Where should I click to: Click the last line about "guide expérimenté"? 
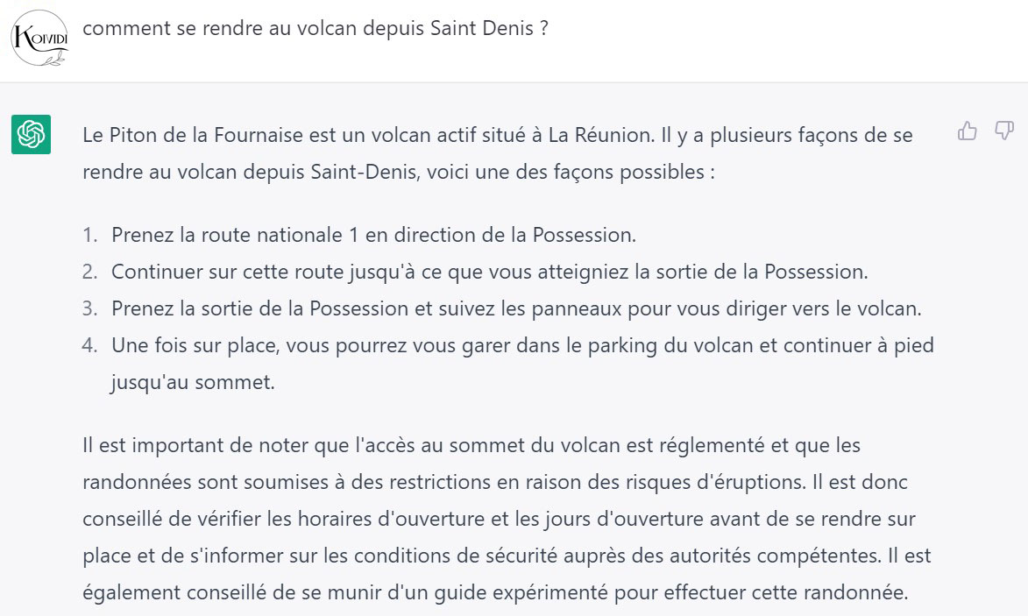494,592
